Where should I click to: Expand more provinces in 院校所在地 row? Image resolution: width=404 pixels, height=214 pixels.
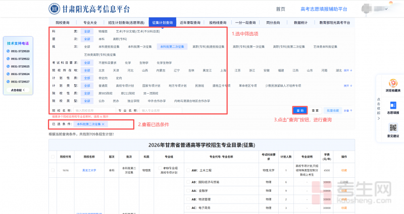pos(348,70)
